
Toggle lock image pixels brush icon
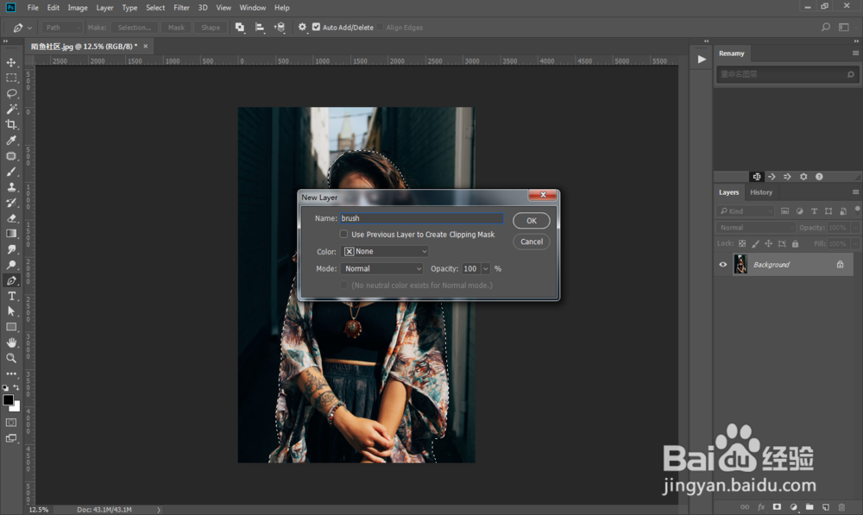point(755,244)
